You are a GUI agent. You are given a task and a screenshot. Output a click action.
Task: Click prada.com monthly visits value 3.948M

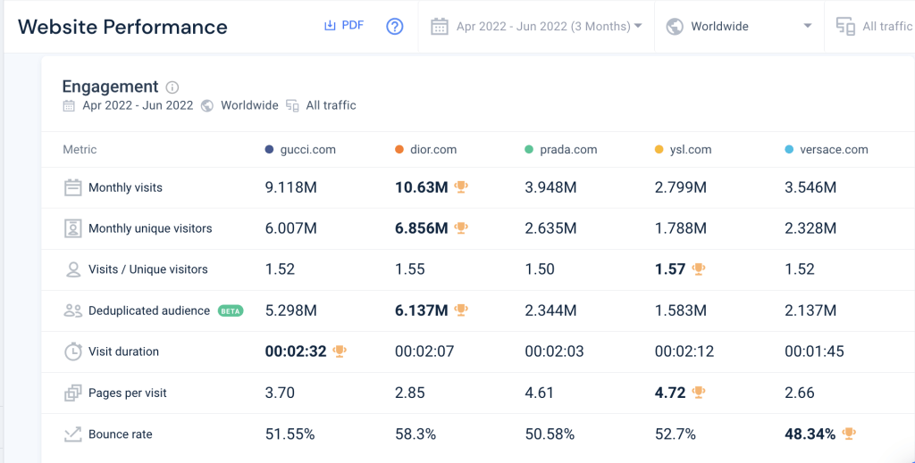(550, 187)
